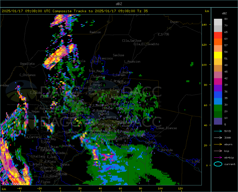Click the Perdriel map label

click(x=71, y=118)
